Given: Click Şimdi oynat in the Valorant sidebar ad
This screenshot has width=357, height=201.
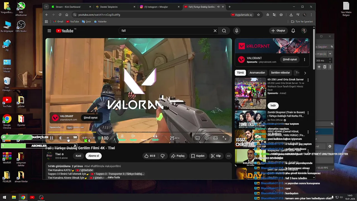Looking at the screenshot, I should [x=290, y=59].
